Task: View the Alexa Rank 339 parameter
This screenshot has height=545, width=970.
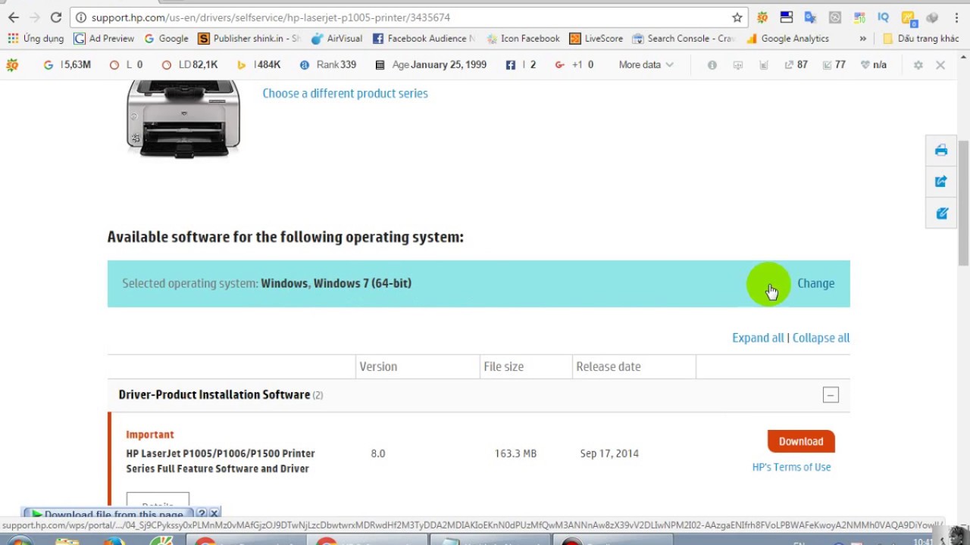Action: coord(328,65)
